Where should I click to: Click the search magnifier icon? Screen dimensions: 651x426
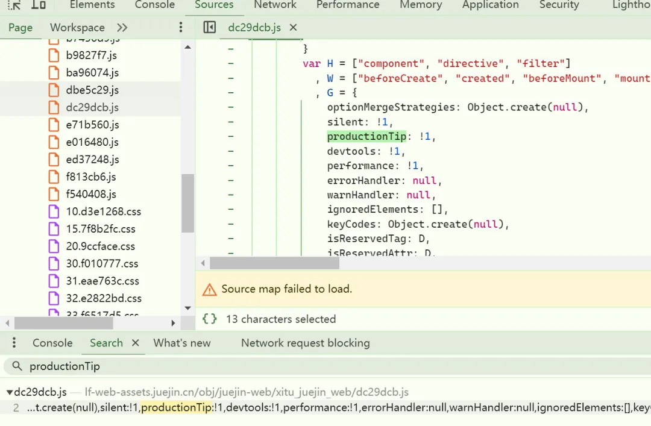pos(17,366)
